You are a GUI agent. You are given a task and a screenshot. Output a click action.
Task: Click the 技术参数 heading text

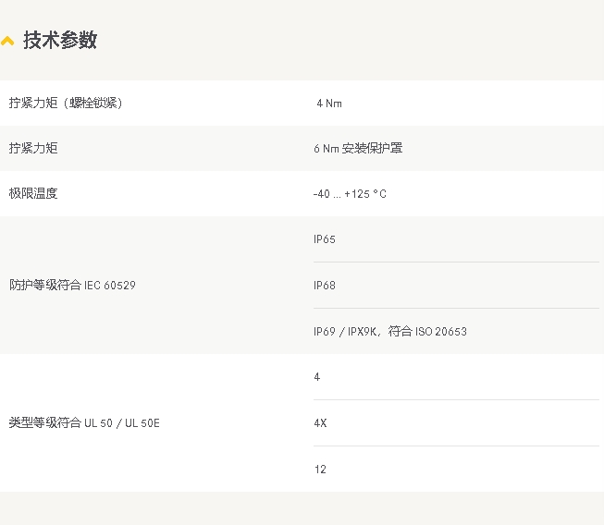coord(60,40)
